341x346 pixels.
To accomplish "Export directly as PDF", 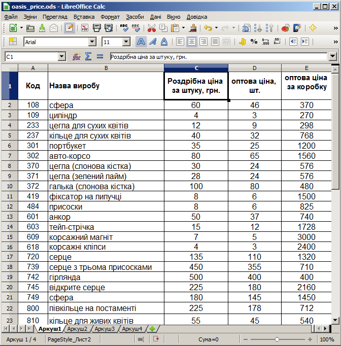I will click(85, 28).
